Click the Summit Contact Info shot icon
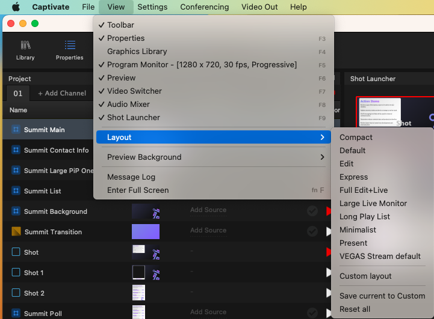434x319 pixels. (16, 150)
